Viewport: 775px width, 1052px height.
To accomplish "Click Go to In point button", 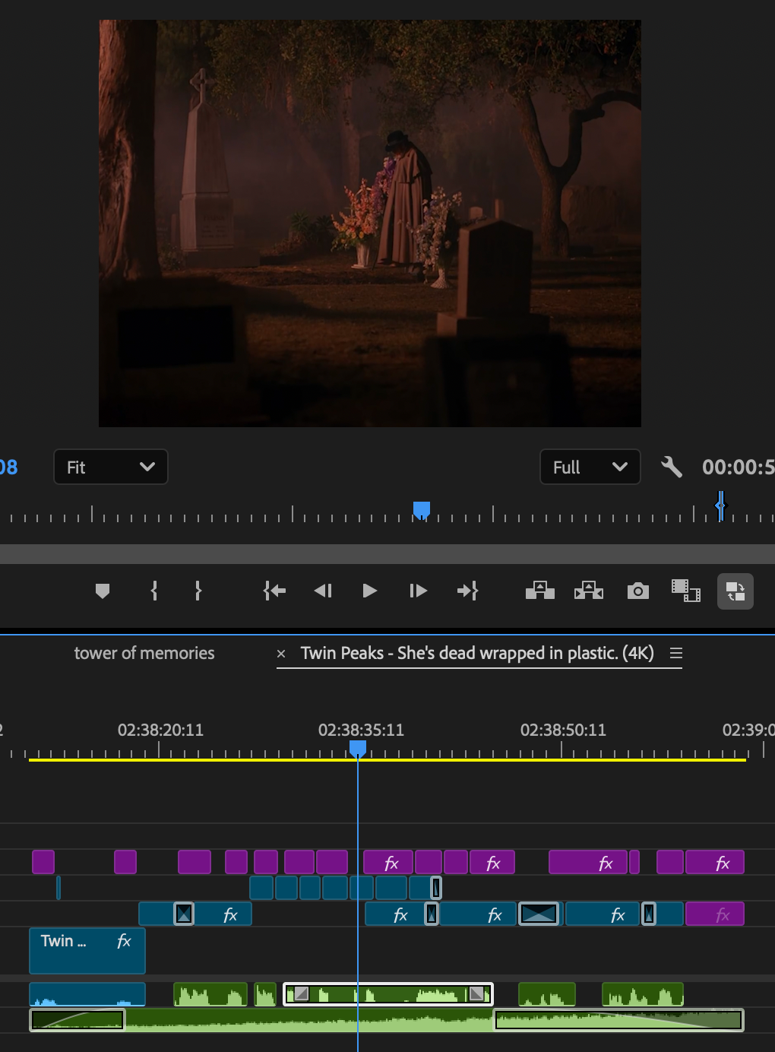I will pos(274,591).
